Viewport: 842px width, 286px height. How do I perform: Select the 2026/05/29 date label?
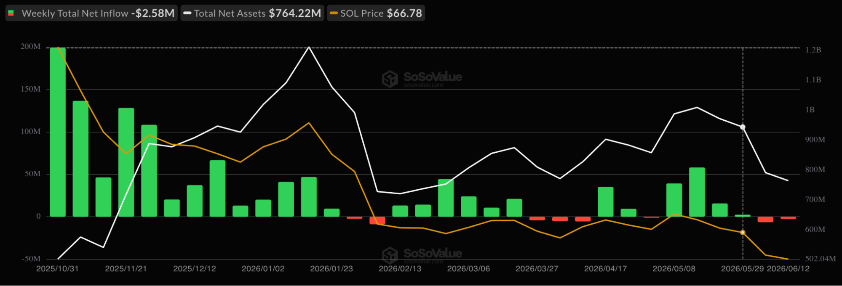coord(742,269)
